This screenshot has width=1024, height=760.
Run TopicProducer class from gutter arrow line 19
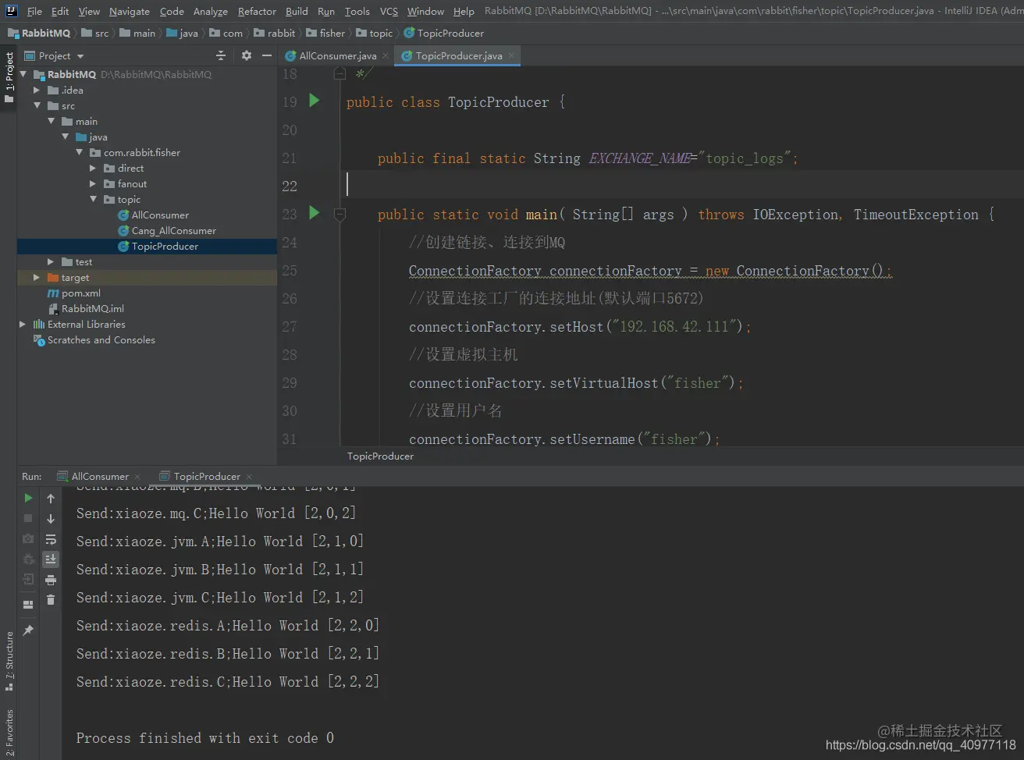pyautogui.click(x=314, y=101)
